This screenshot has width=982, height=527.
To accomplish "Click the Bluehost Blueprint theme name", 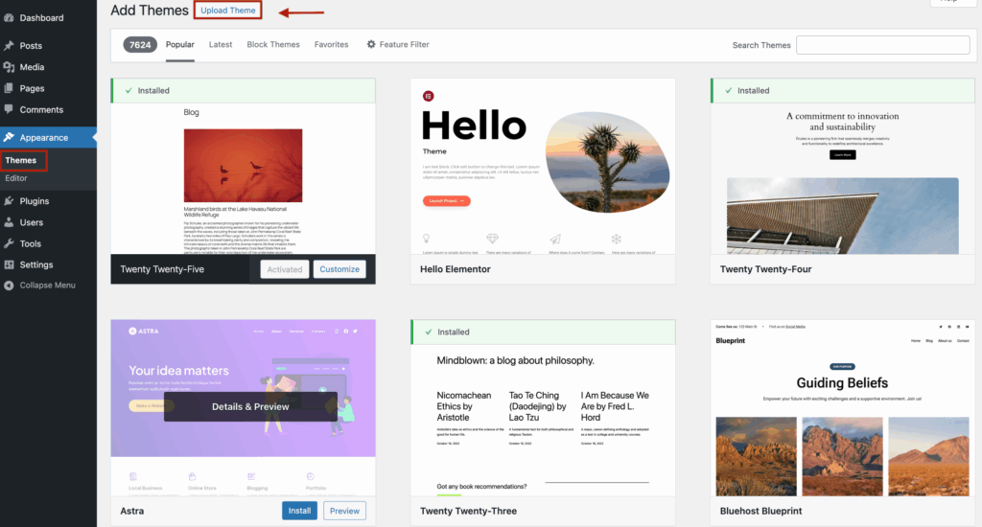I will coord(760,511).
